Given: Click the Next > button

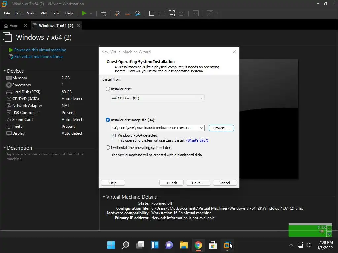Looking at the screenshot, I should (198, 183).
